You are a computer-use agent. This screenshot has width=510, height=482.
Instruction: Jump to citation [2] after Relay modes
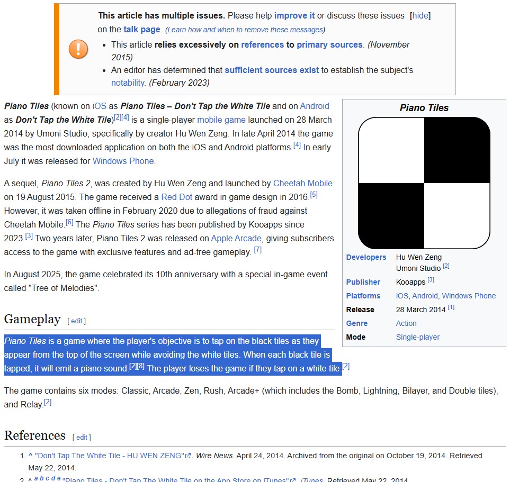pyautogui.click(x=48, y=402)
